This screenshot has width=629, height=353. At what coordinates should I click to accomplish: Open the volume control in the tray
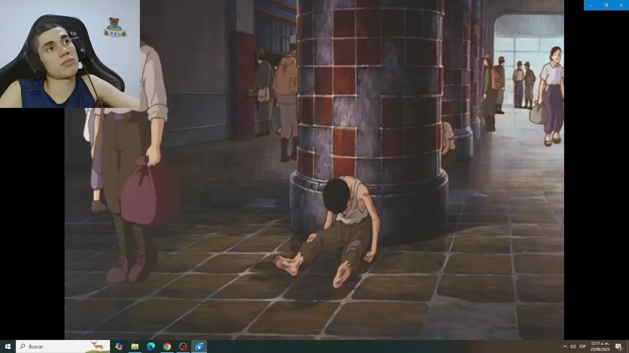(x=573, y=347)
